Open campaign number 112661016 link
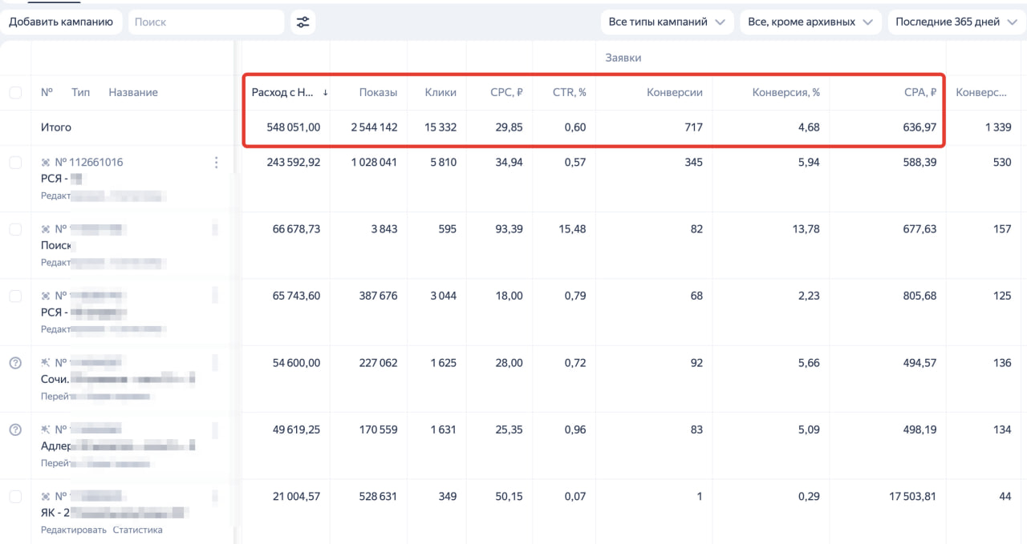Screen dimensions: 1027x544 click(89, 163)
